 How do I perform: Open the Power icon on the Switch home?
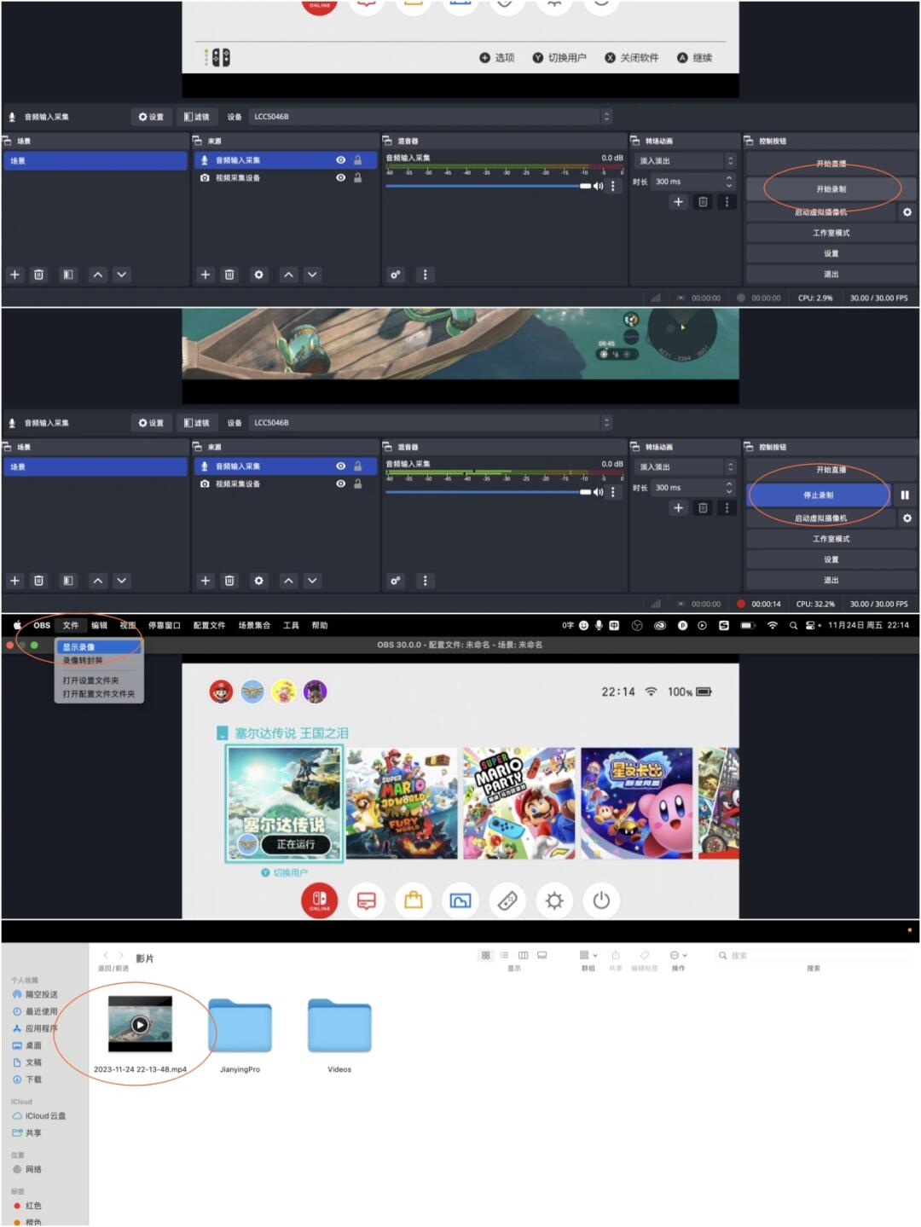[x=601, y=900]
